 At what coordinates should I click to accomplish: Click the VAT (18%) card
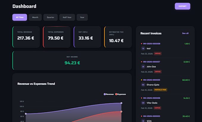87,37
